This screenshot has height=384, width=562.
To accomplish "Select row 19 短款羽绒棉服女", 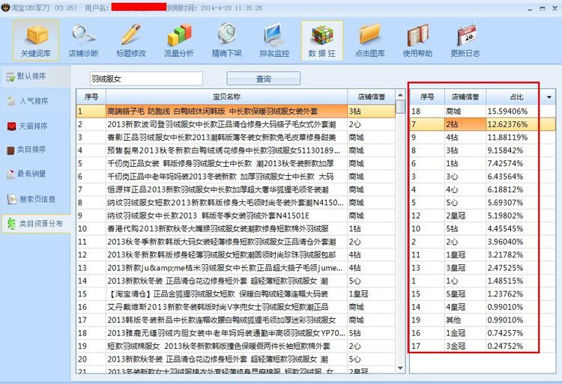I will pyautogui.click(x=236, y=346).
